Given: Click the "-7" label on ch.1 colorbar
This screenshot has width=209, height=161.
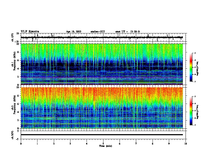Looking at the screenshot, I should pyautogui.click(x=194, y=82).
